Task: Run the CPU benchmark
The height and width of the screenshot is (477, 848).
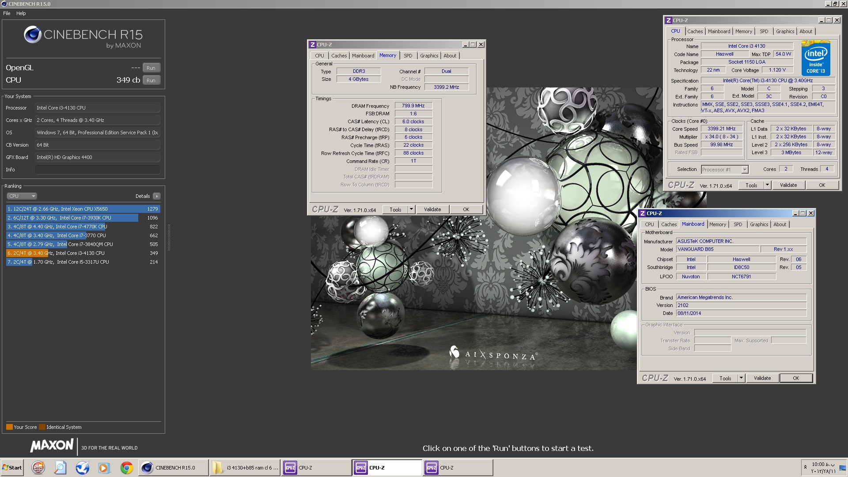Action: coord(151,80)
